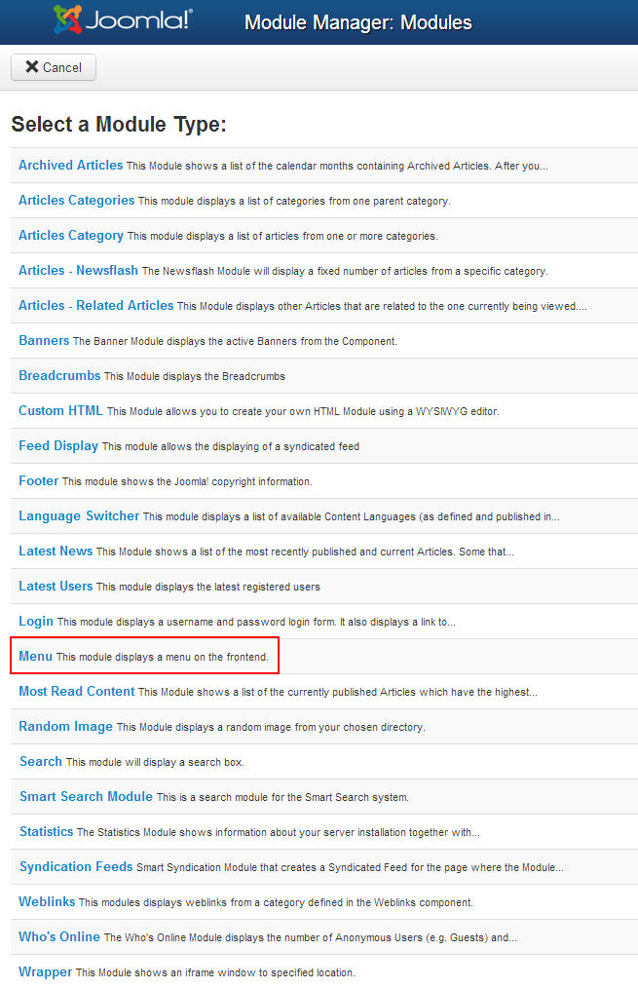The height and width of the screenshot is (989, 638).
Task: Choose the Breadcrumbs module type
Action: click(59, 376)
